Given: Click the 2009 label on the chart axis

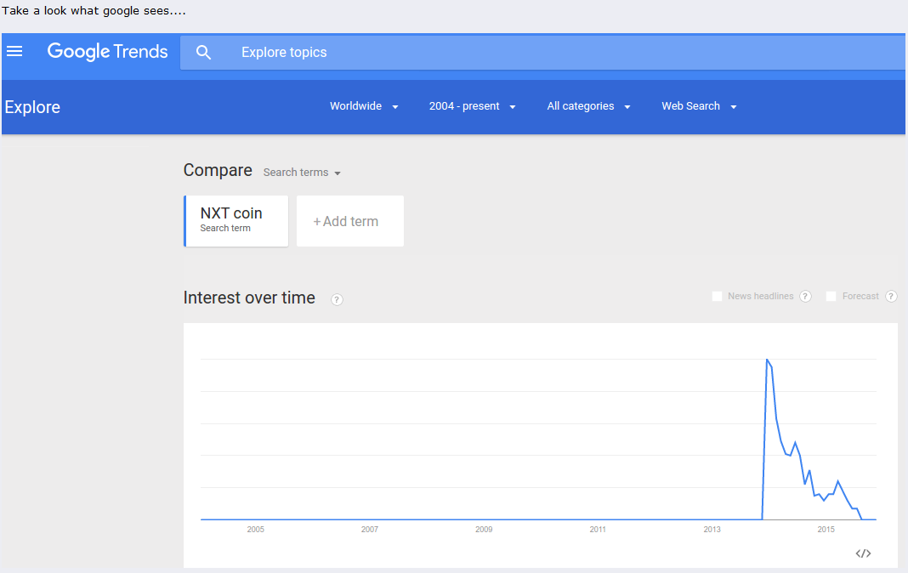Looking at the screenshot, I should tap(484, 530).
